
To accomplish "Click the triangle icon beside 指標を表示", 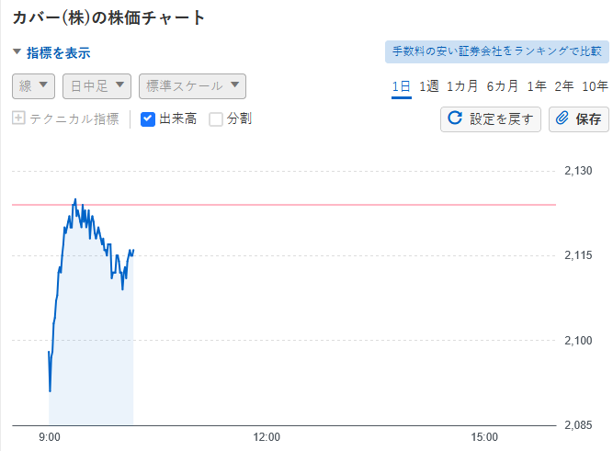I will coord(17,52).
